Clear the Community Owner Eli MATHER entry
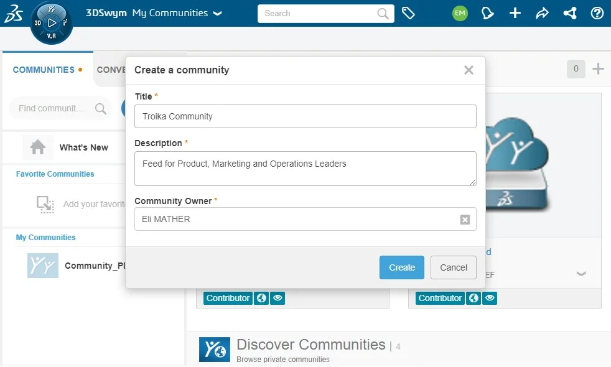611x367 pixels. coord(465,219)
